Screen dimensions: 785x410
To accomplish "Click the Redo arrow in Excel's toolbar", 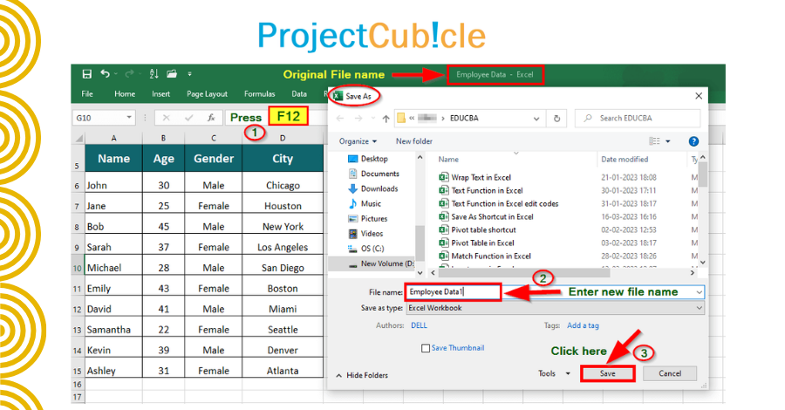I will point(129,74).
